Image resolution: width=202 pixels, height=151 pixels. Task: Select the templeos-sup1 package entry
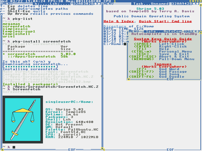[19, 31]
